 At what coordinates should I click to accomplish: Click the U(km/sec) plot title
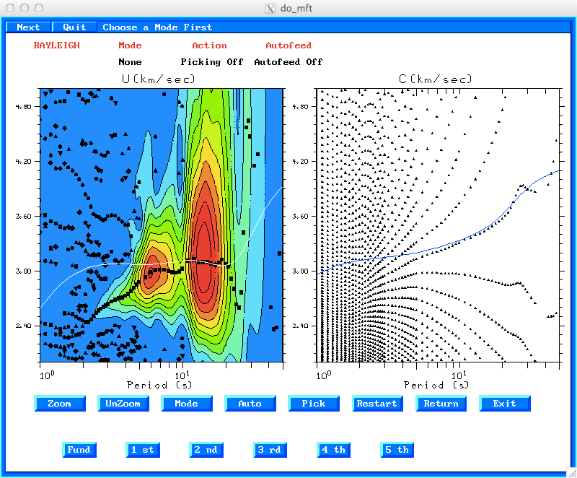click(158, 79)
